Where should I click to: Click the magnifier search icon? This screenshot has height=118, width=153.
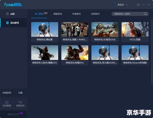(x=145, y=14)
